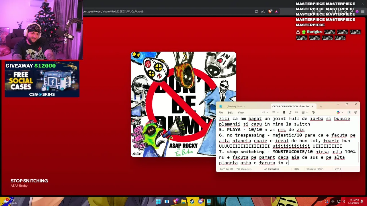Open the table insert dropdown in Notepad

click(x=304, y=112)
